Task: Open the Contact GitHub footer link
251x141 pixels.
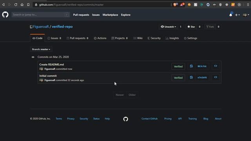Action: pos(149,119)
